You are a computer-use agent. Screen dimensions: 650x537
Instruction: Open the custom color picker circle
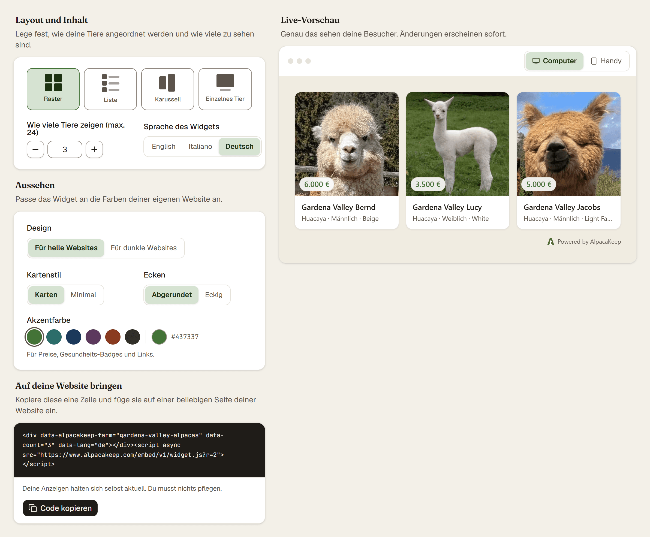pyautogui.click(x=159, y=337)
